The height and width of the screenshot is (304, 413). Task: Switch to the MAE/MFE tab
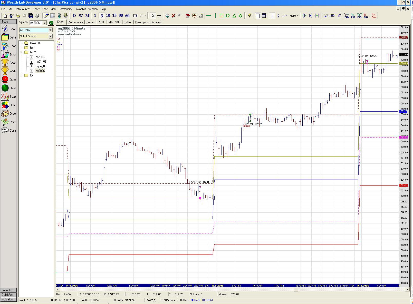(x=115, y=22)
